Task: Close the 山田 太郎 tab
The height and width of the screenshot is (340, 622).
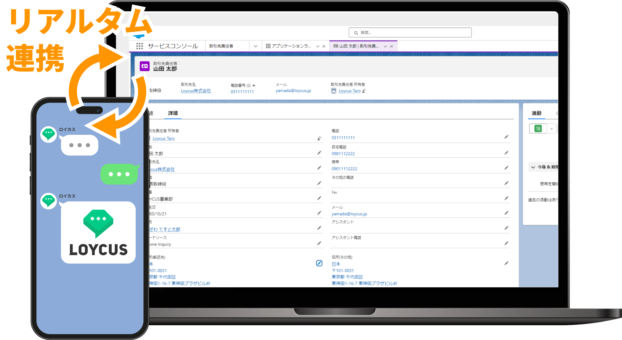Action: (x=391, y=46)
